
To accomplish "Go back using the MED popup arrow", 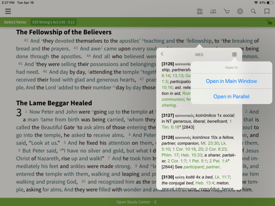I will click(x=162, y=54).
